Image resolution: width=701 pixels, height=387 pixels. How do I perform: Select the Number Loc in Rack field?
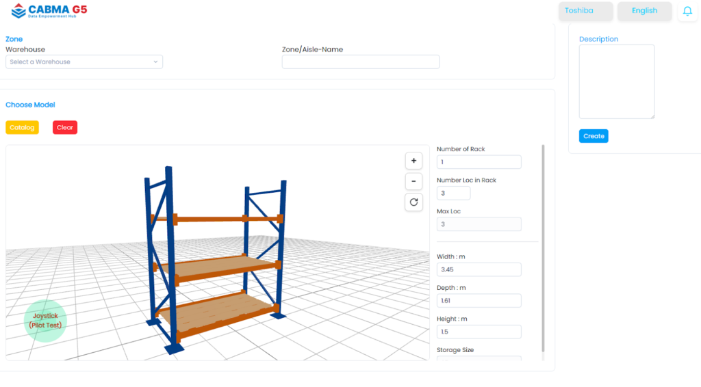click(453, 193)
